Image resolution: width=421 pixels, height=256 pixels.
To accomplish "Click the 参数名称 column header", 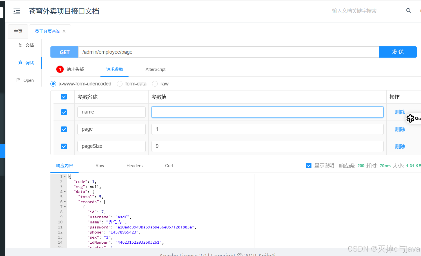I will pos(88,97).
